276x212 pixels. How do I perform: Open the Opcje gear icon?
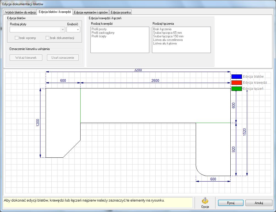pos(205,200)
